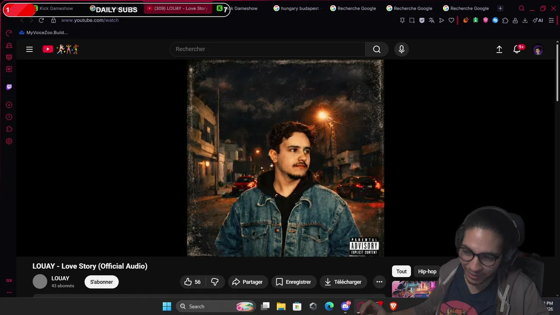Open YouTube notifications bell
Screen dimensions: 560x315
(517, 49)
